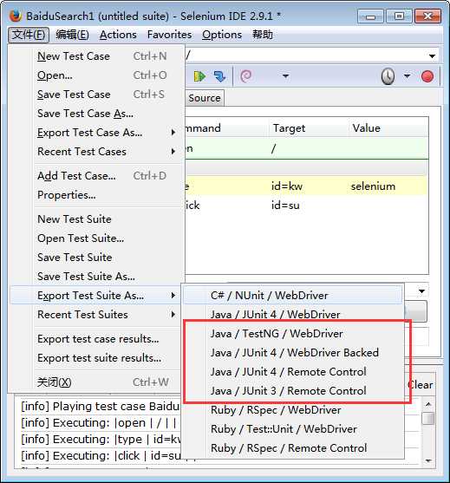450x483 pixels.
Task: Export as Java / JUnit 4 / WebDriver
Action: pos(292,315)
